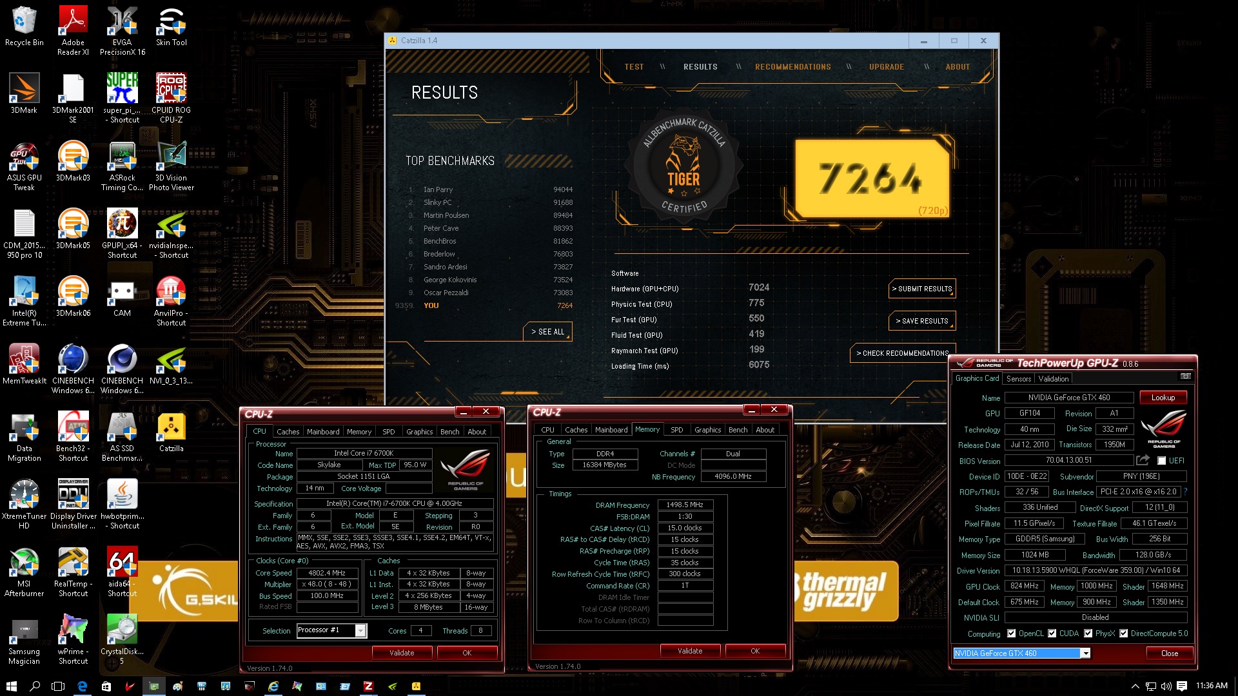Open Mainboard tab in left CPU-Z window

(x=323, y=432)
